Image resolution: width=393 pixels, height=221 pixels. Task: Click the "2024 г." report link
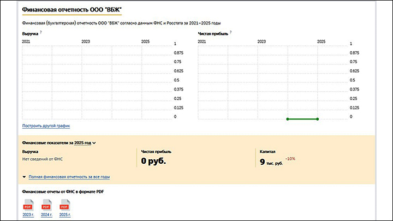pyautogui.click(x=46, y=216)
